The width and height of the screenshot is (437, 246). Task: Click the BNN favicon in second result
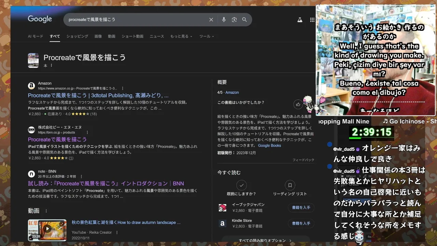(31, 130)
